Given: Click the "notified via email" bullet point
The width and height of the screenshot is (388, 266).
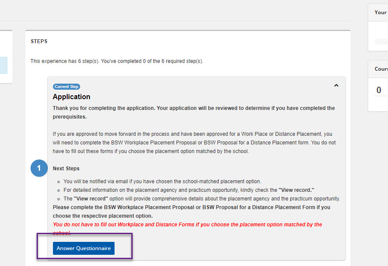Looking at the screenshot, I should coord(162,182).
